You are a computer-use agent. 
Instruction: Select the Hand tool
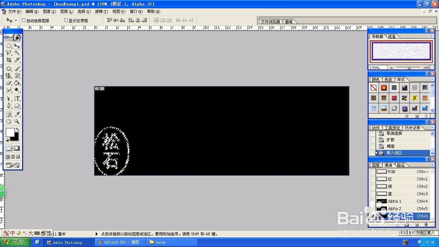tap(9, 121)
